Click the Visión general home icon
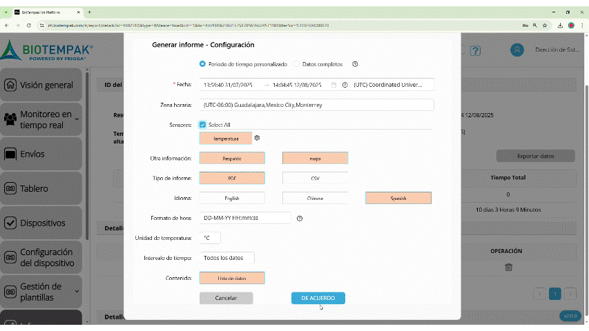This screenshot has height=331, width=589. pyautogui.click(x=10, y=86)
